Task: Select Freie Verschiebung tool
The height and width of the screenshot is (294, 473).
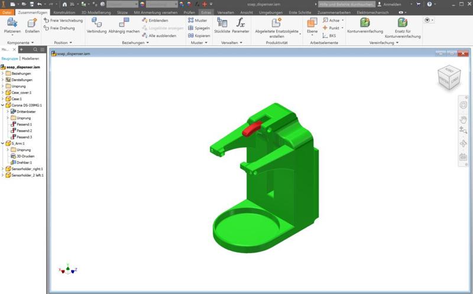Action: pos(63,21)
